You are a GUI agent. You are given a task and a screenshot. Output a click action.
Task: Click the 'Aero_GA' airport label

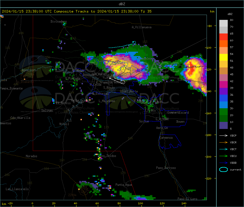(162, 128)
